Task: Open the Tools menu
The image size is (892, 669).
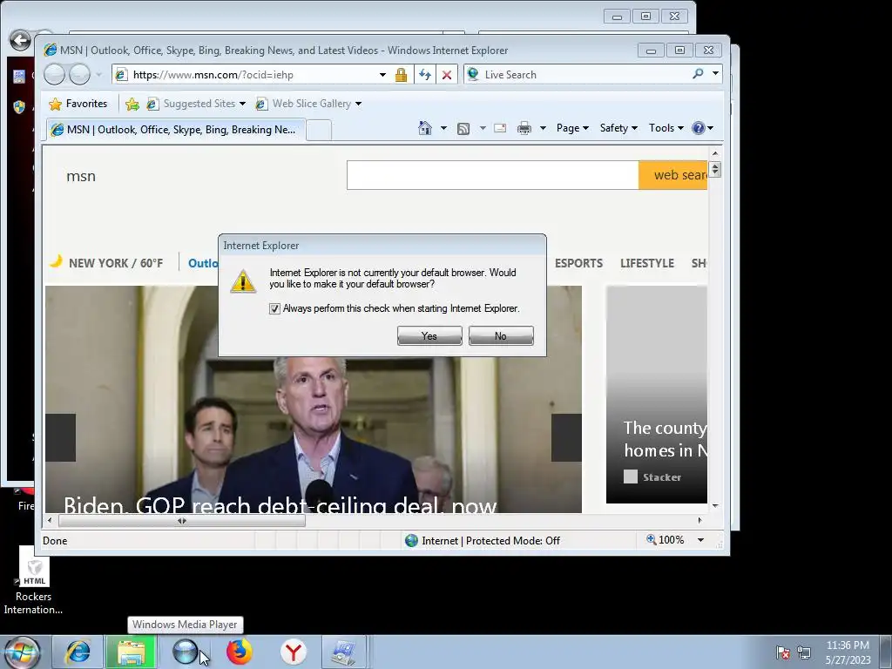Action: point(666,128)
